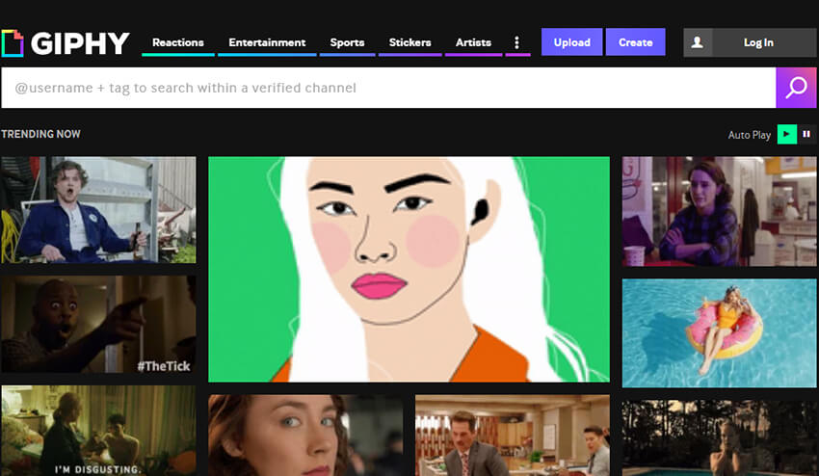Viewport: 819px width, 476px height.
Task: Open the illustrated white-haired woman GIF
Action: coord(409,269)
